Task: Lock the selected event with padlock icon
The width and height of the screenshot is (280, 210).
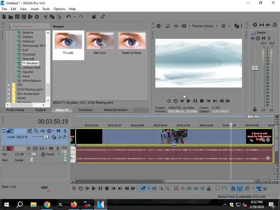Action: tap(209, 188)
